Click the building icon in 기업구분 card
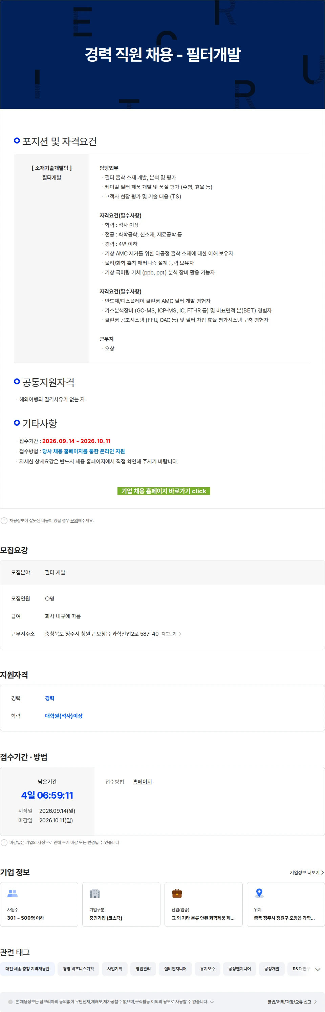 95,893
